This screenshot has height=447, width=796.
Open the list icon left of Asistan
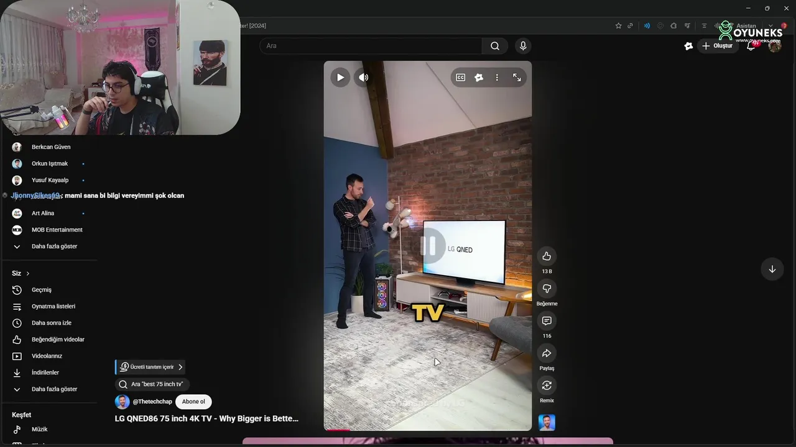[704, 25]
